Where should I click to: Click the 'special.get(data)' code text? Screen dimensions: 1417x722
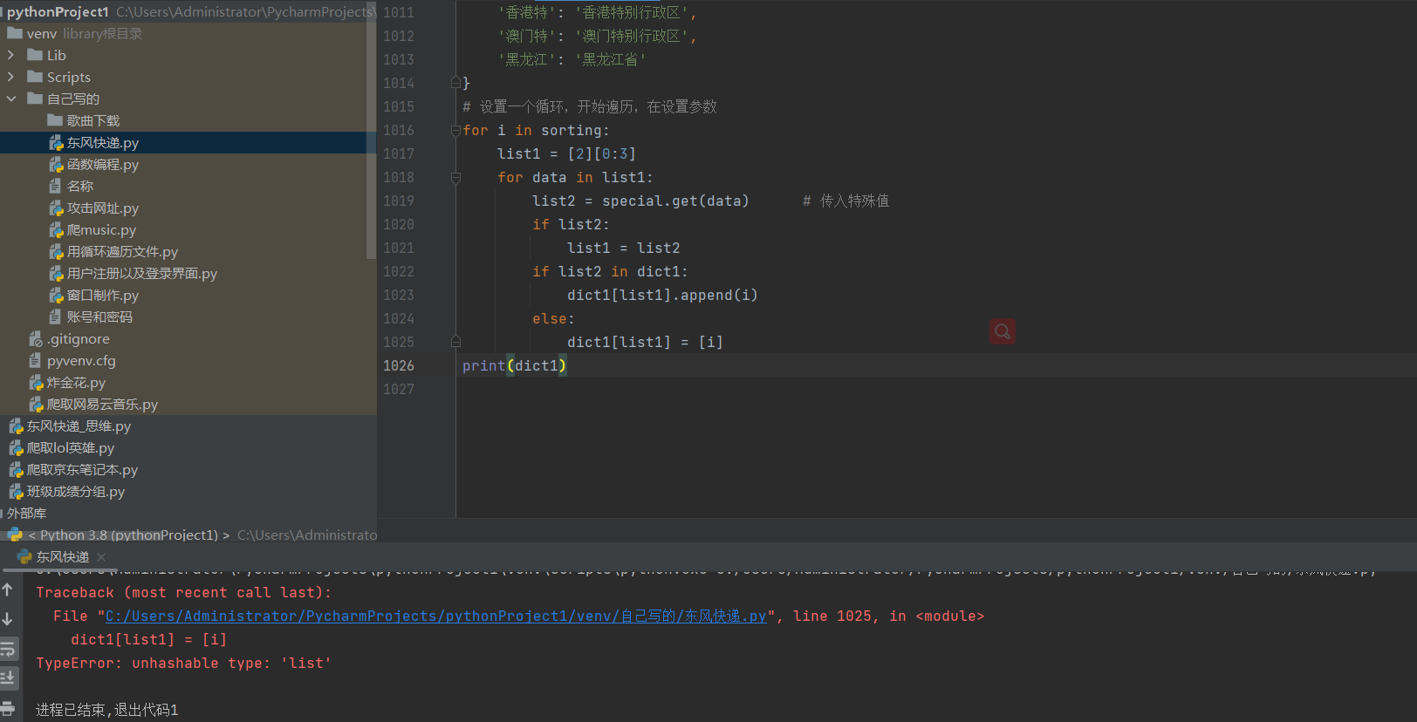675,201
